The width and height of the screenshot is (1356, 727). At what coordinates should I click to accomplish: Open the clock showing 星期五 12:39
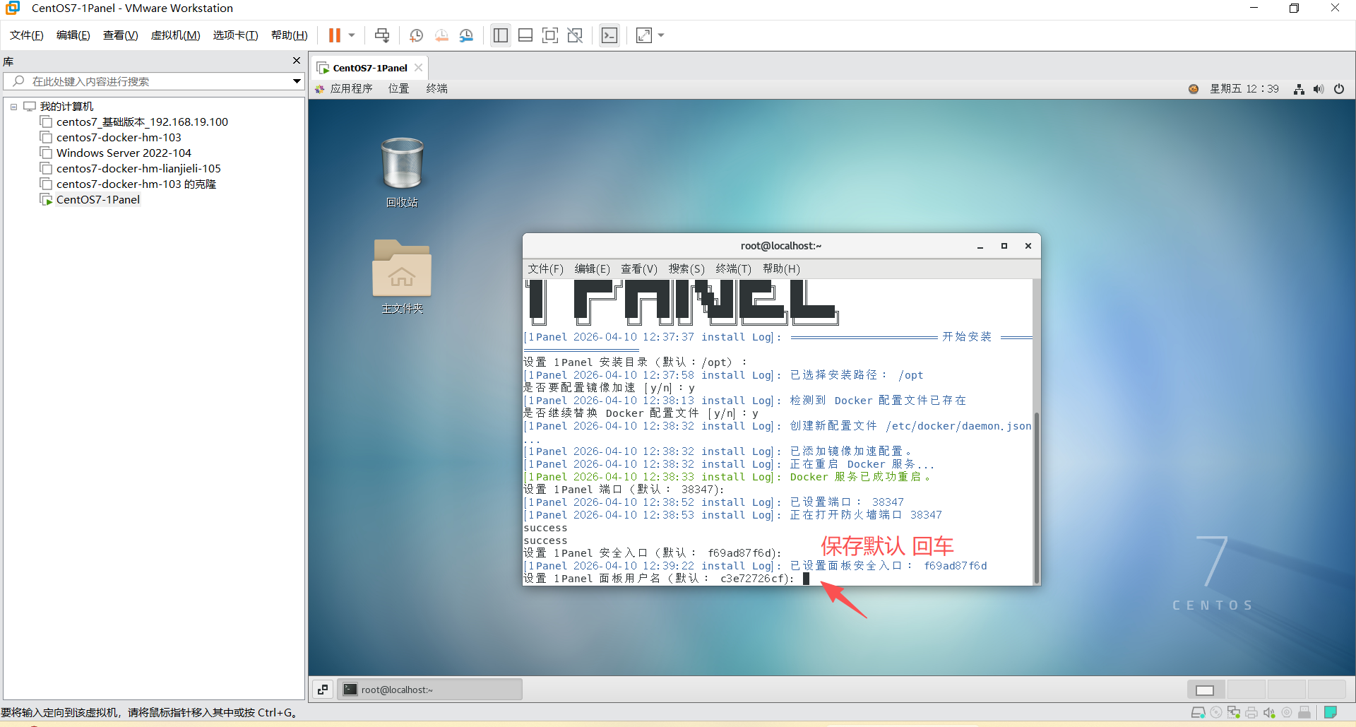(x=1244, y=89)
